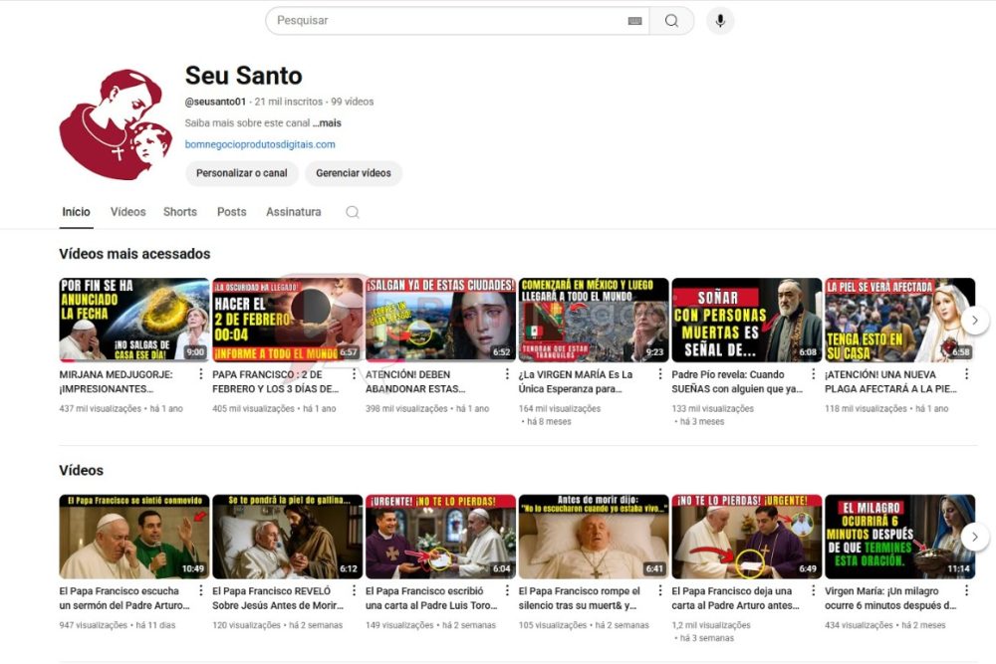Open options menu for UNA NUEVA PLAGA video
Viewport: 996px width, 664px height.
tap(966, 374)
